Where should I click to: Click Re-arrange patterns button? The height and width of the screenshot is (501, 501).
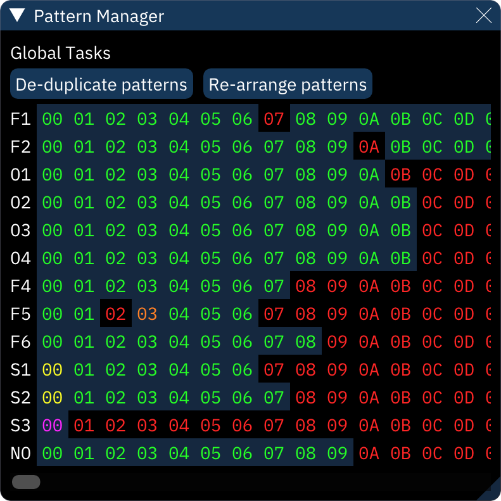[x=288, y=84]
